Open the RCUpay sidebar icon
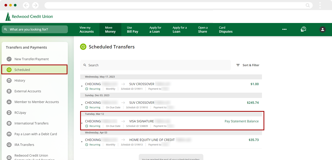This screenshot has width=332, height=160. click(9, 113)
